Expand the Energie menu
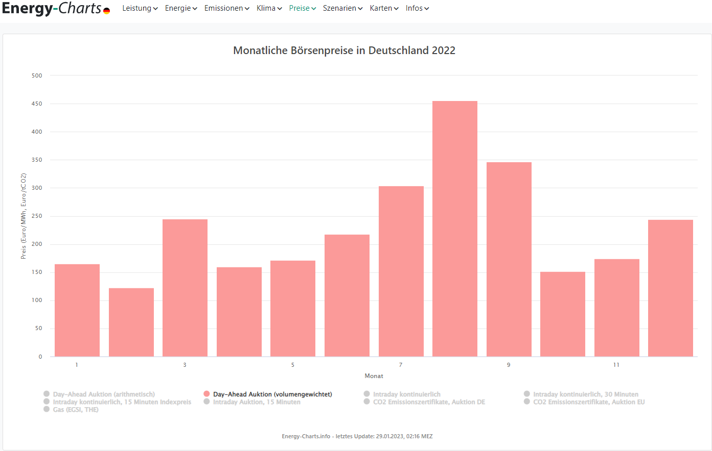Image resolution: width=712 pixels, height=451 pixels. coord(180,8)
